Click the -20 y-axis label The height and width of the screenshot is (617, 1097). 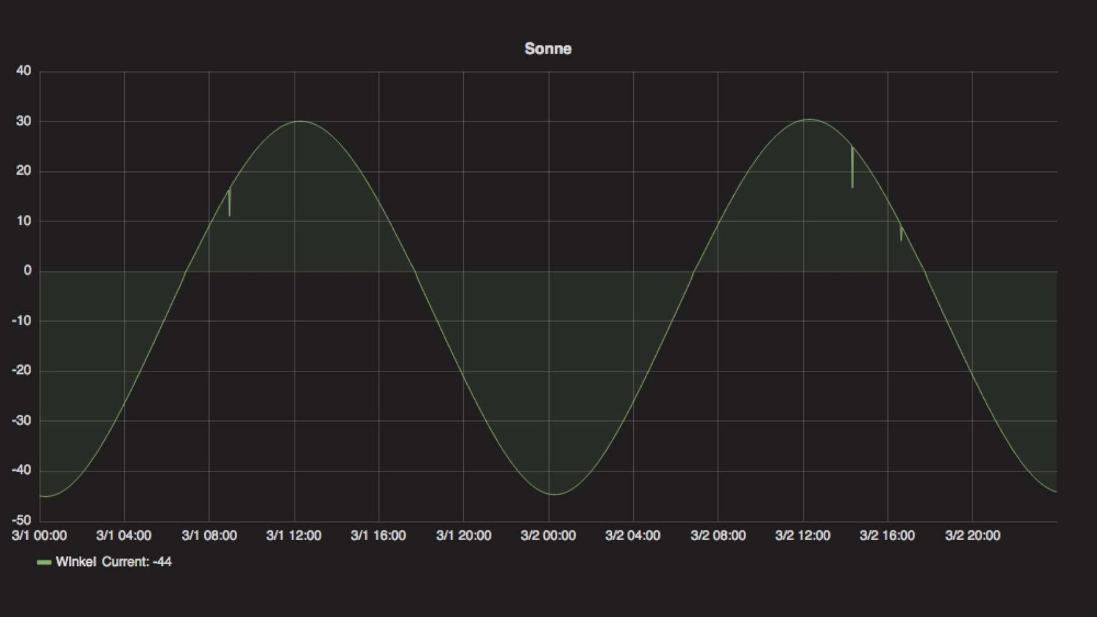click(x=21, y=370)
